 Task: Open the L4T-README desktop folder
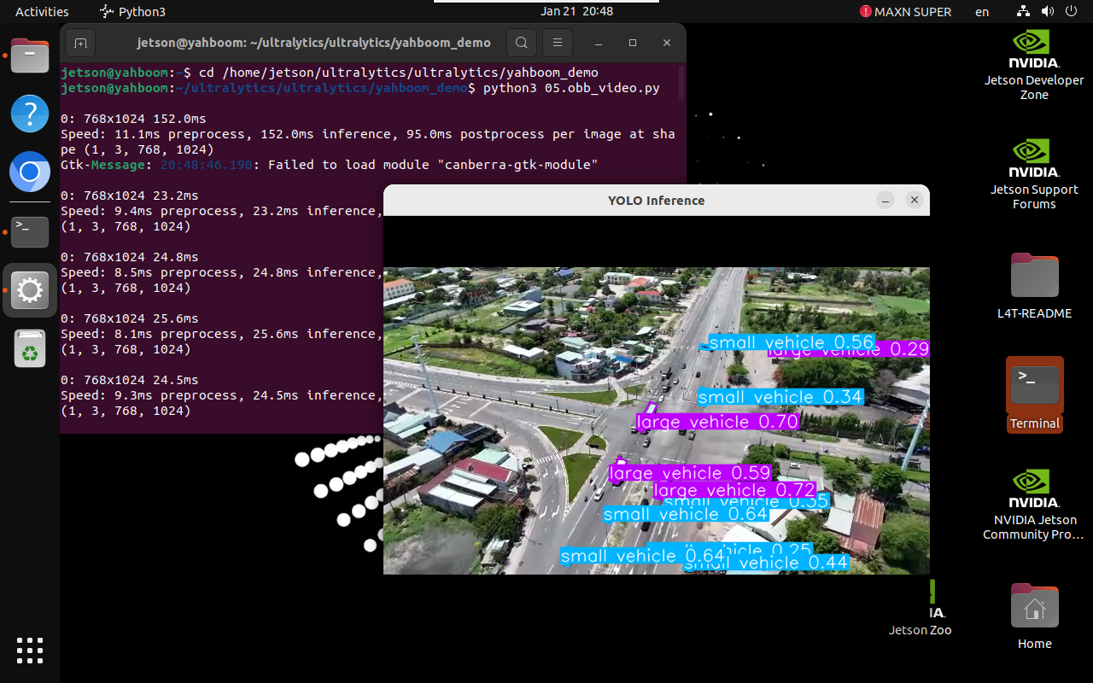[x=1034, y=285]
